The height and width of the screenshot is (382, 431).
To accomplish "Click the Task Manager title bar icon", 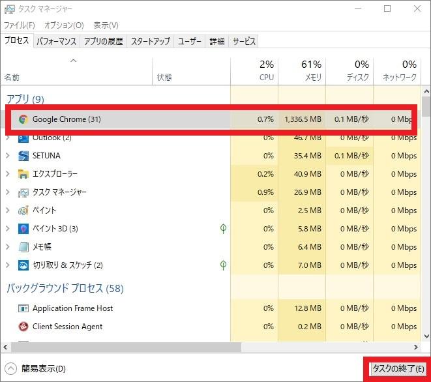I will 10,9.
